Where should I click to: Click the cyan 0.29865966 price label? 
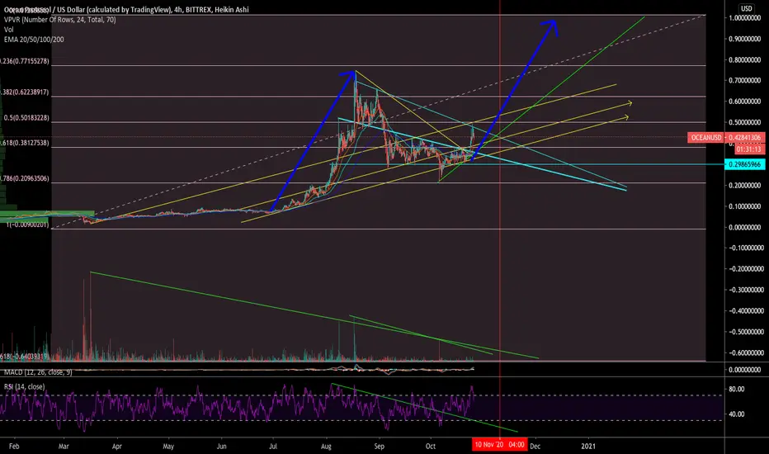(744, 164)
